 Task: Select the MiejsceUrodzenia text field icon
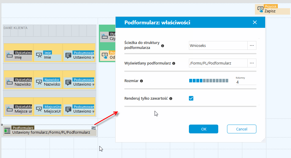[39, 109]
